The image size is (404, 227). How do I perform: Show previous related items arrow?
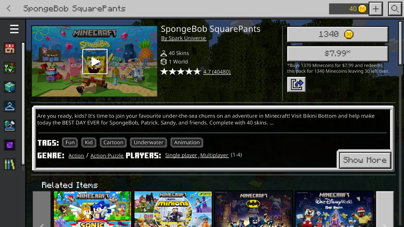(42, 209)
